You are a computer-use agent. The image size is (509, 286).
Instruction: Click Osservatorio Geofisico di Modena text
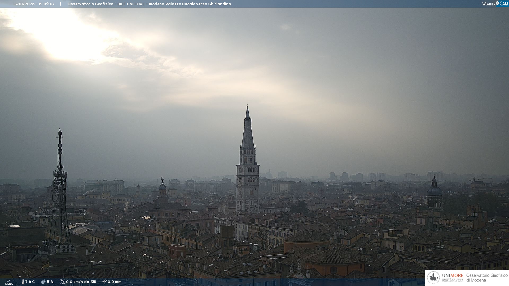487,278
